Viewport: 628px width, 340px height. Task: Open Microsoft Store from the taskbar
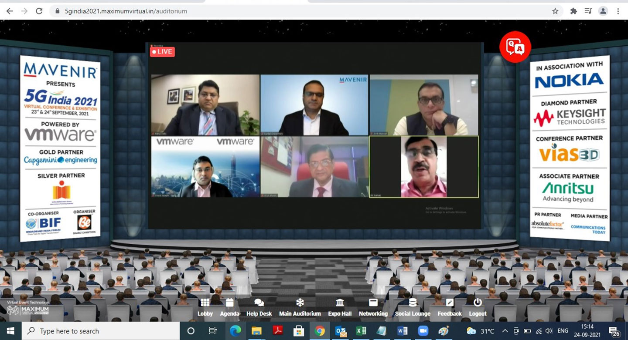click(299, 331)
